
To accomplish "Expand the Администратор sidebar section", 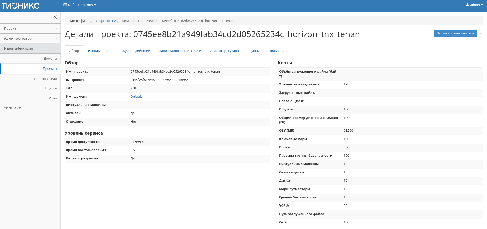I will point(30,39).
